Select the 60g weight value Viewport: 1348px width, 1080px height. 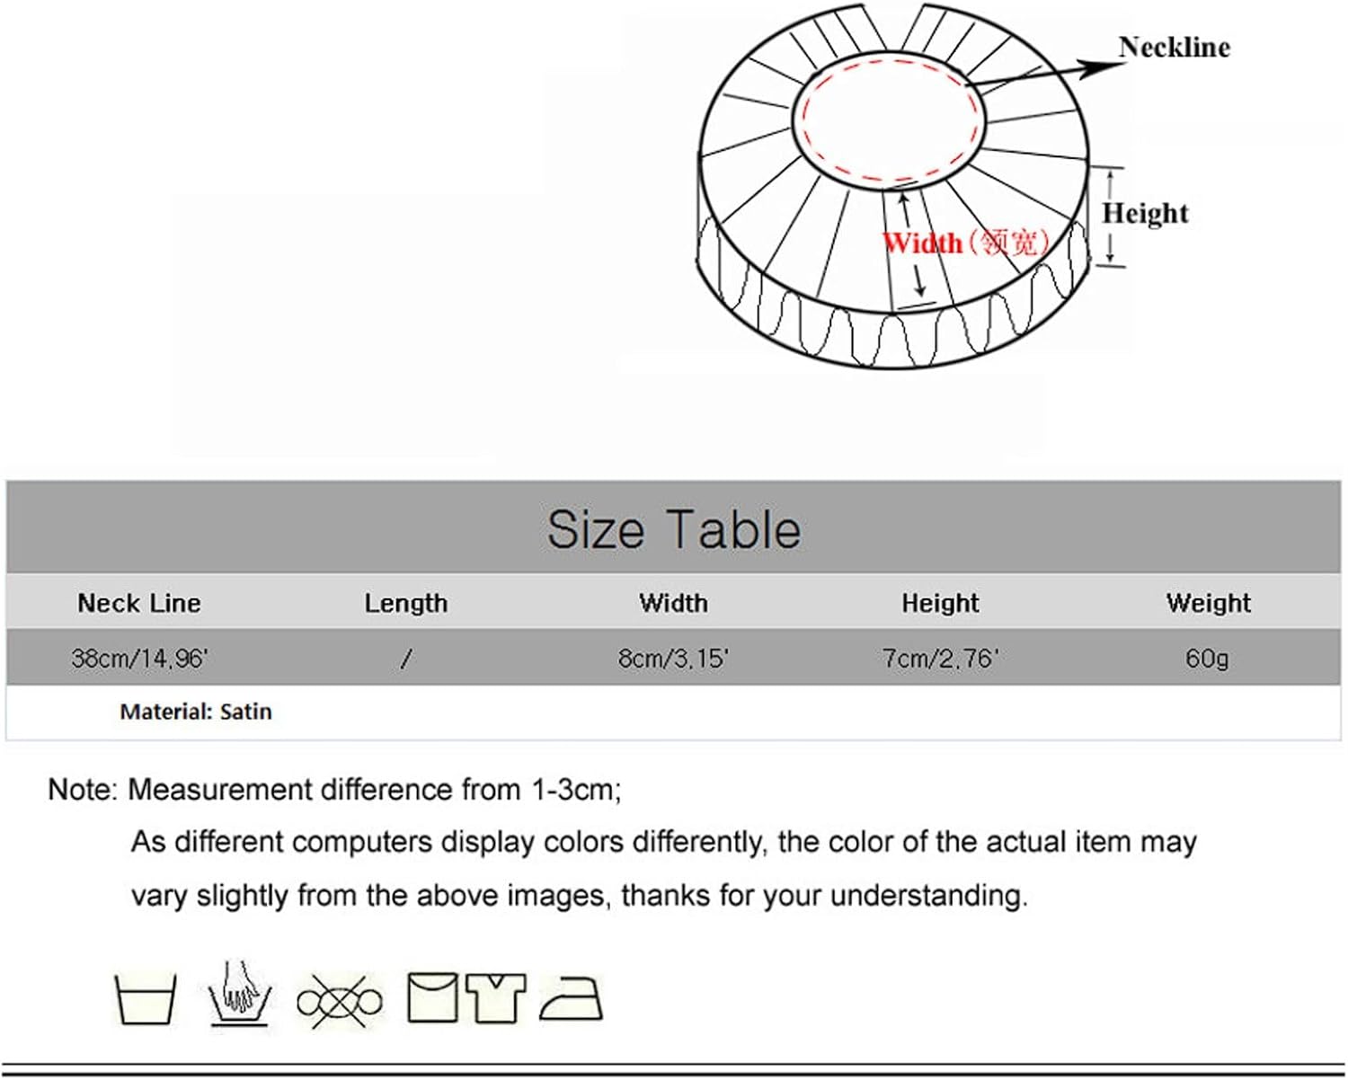[1207, 659]
